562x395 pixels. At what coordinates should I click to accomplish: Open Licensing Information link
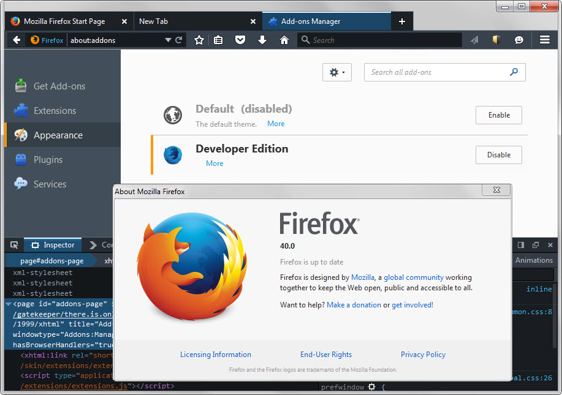pyautogui.click(x=215, y=355)
